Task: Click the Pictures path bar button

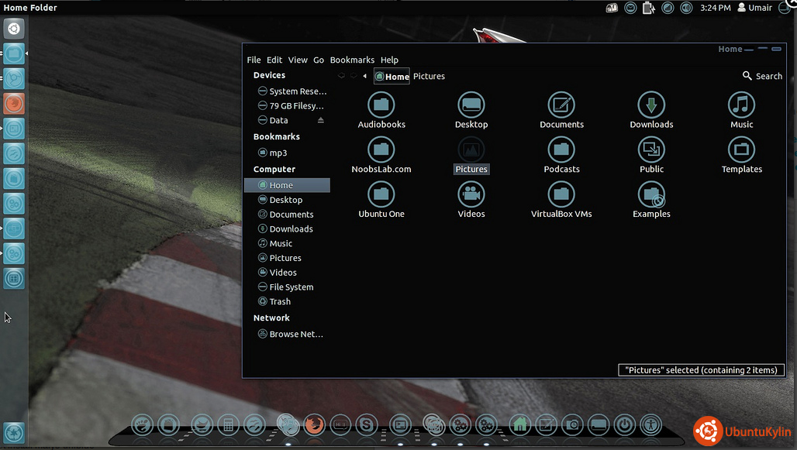Action: [429, 76]
